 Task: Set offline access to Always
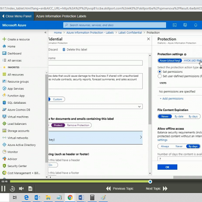click(x=165, y=146)
